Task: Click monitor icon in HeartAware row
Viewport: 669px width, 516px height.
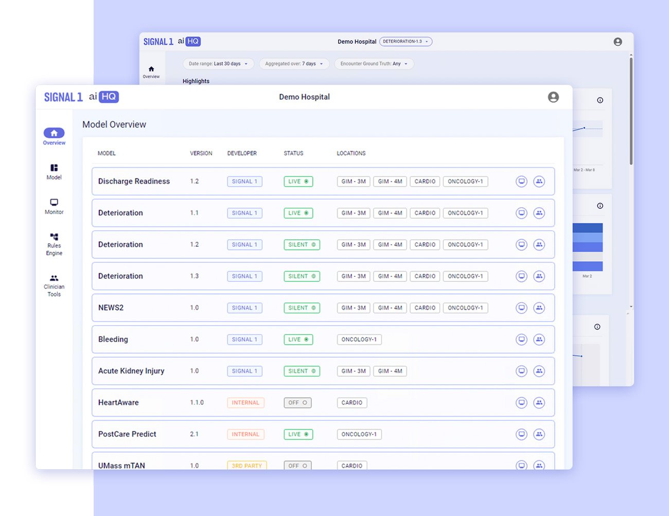Action: click(521, 403)
